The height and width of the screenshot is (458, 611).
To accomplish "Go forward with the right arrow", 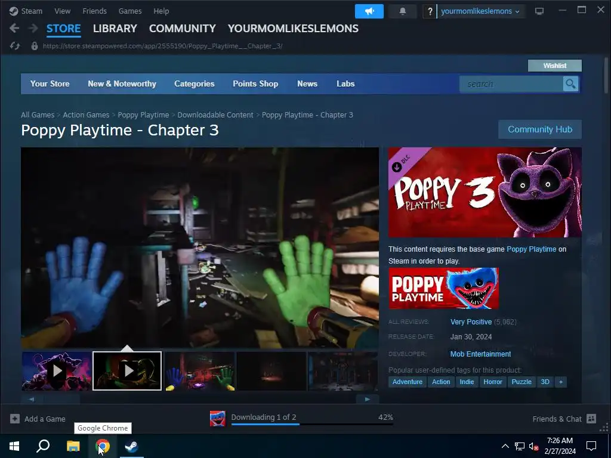I will tap(33, 28).
